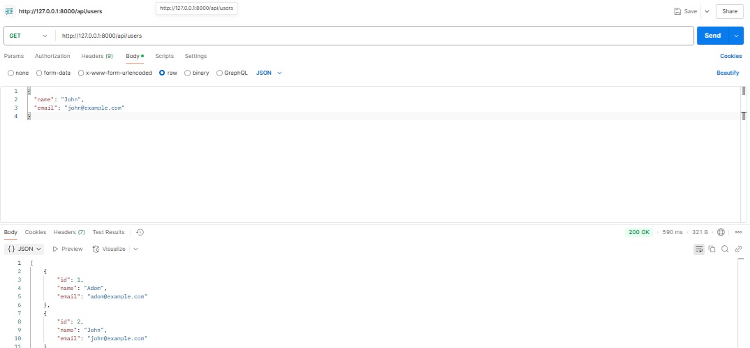750x348 pixels.
Task: Click the Preview play icon
Action: coord(55,249)
